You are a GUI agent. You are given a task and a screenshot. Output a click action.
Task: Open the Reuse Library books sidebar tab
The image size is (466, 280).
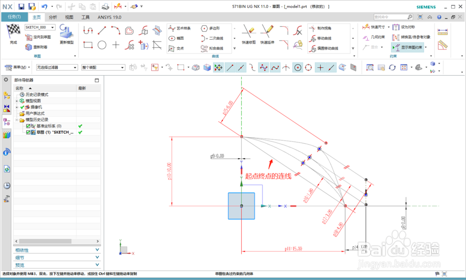7,135
